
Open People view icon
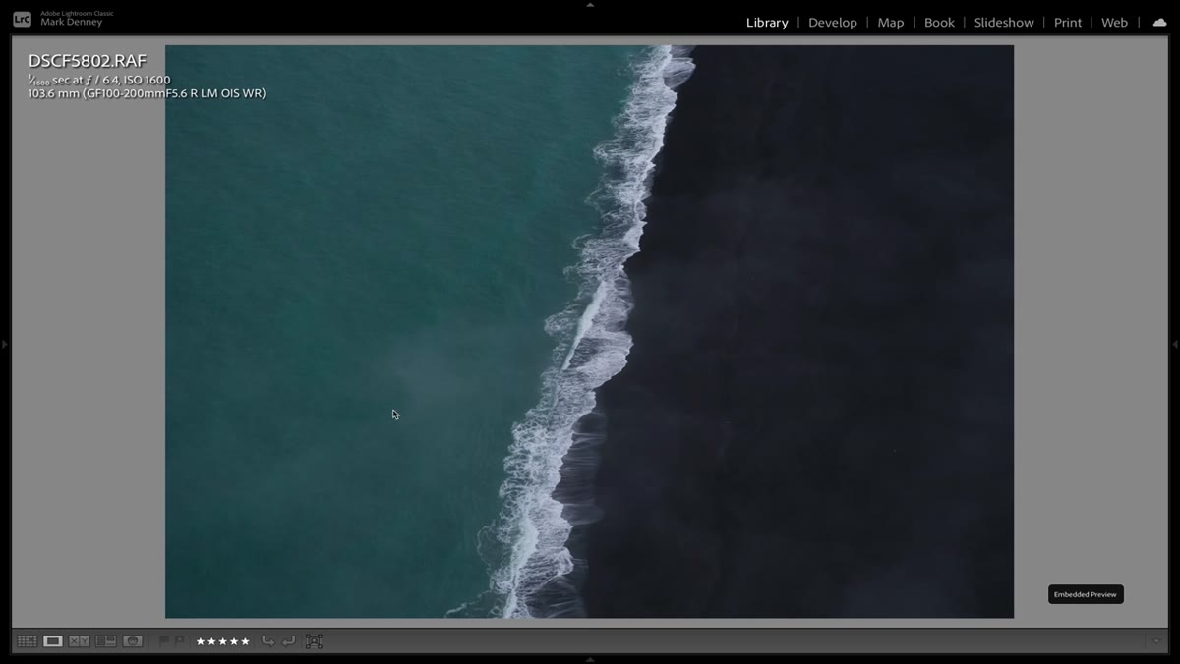(x=133, y=641)
